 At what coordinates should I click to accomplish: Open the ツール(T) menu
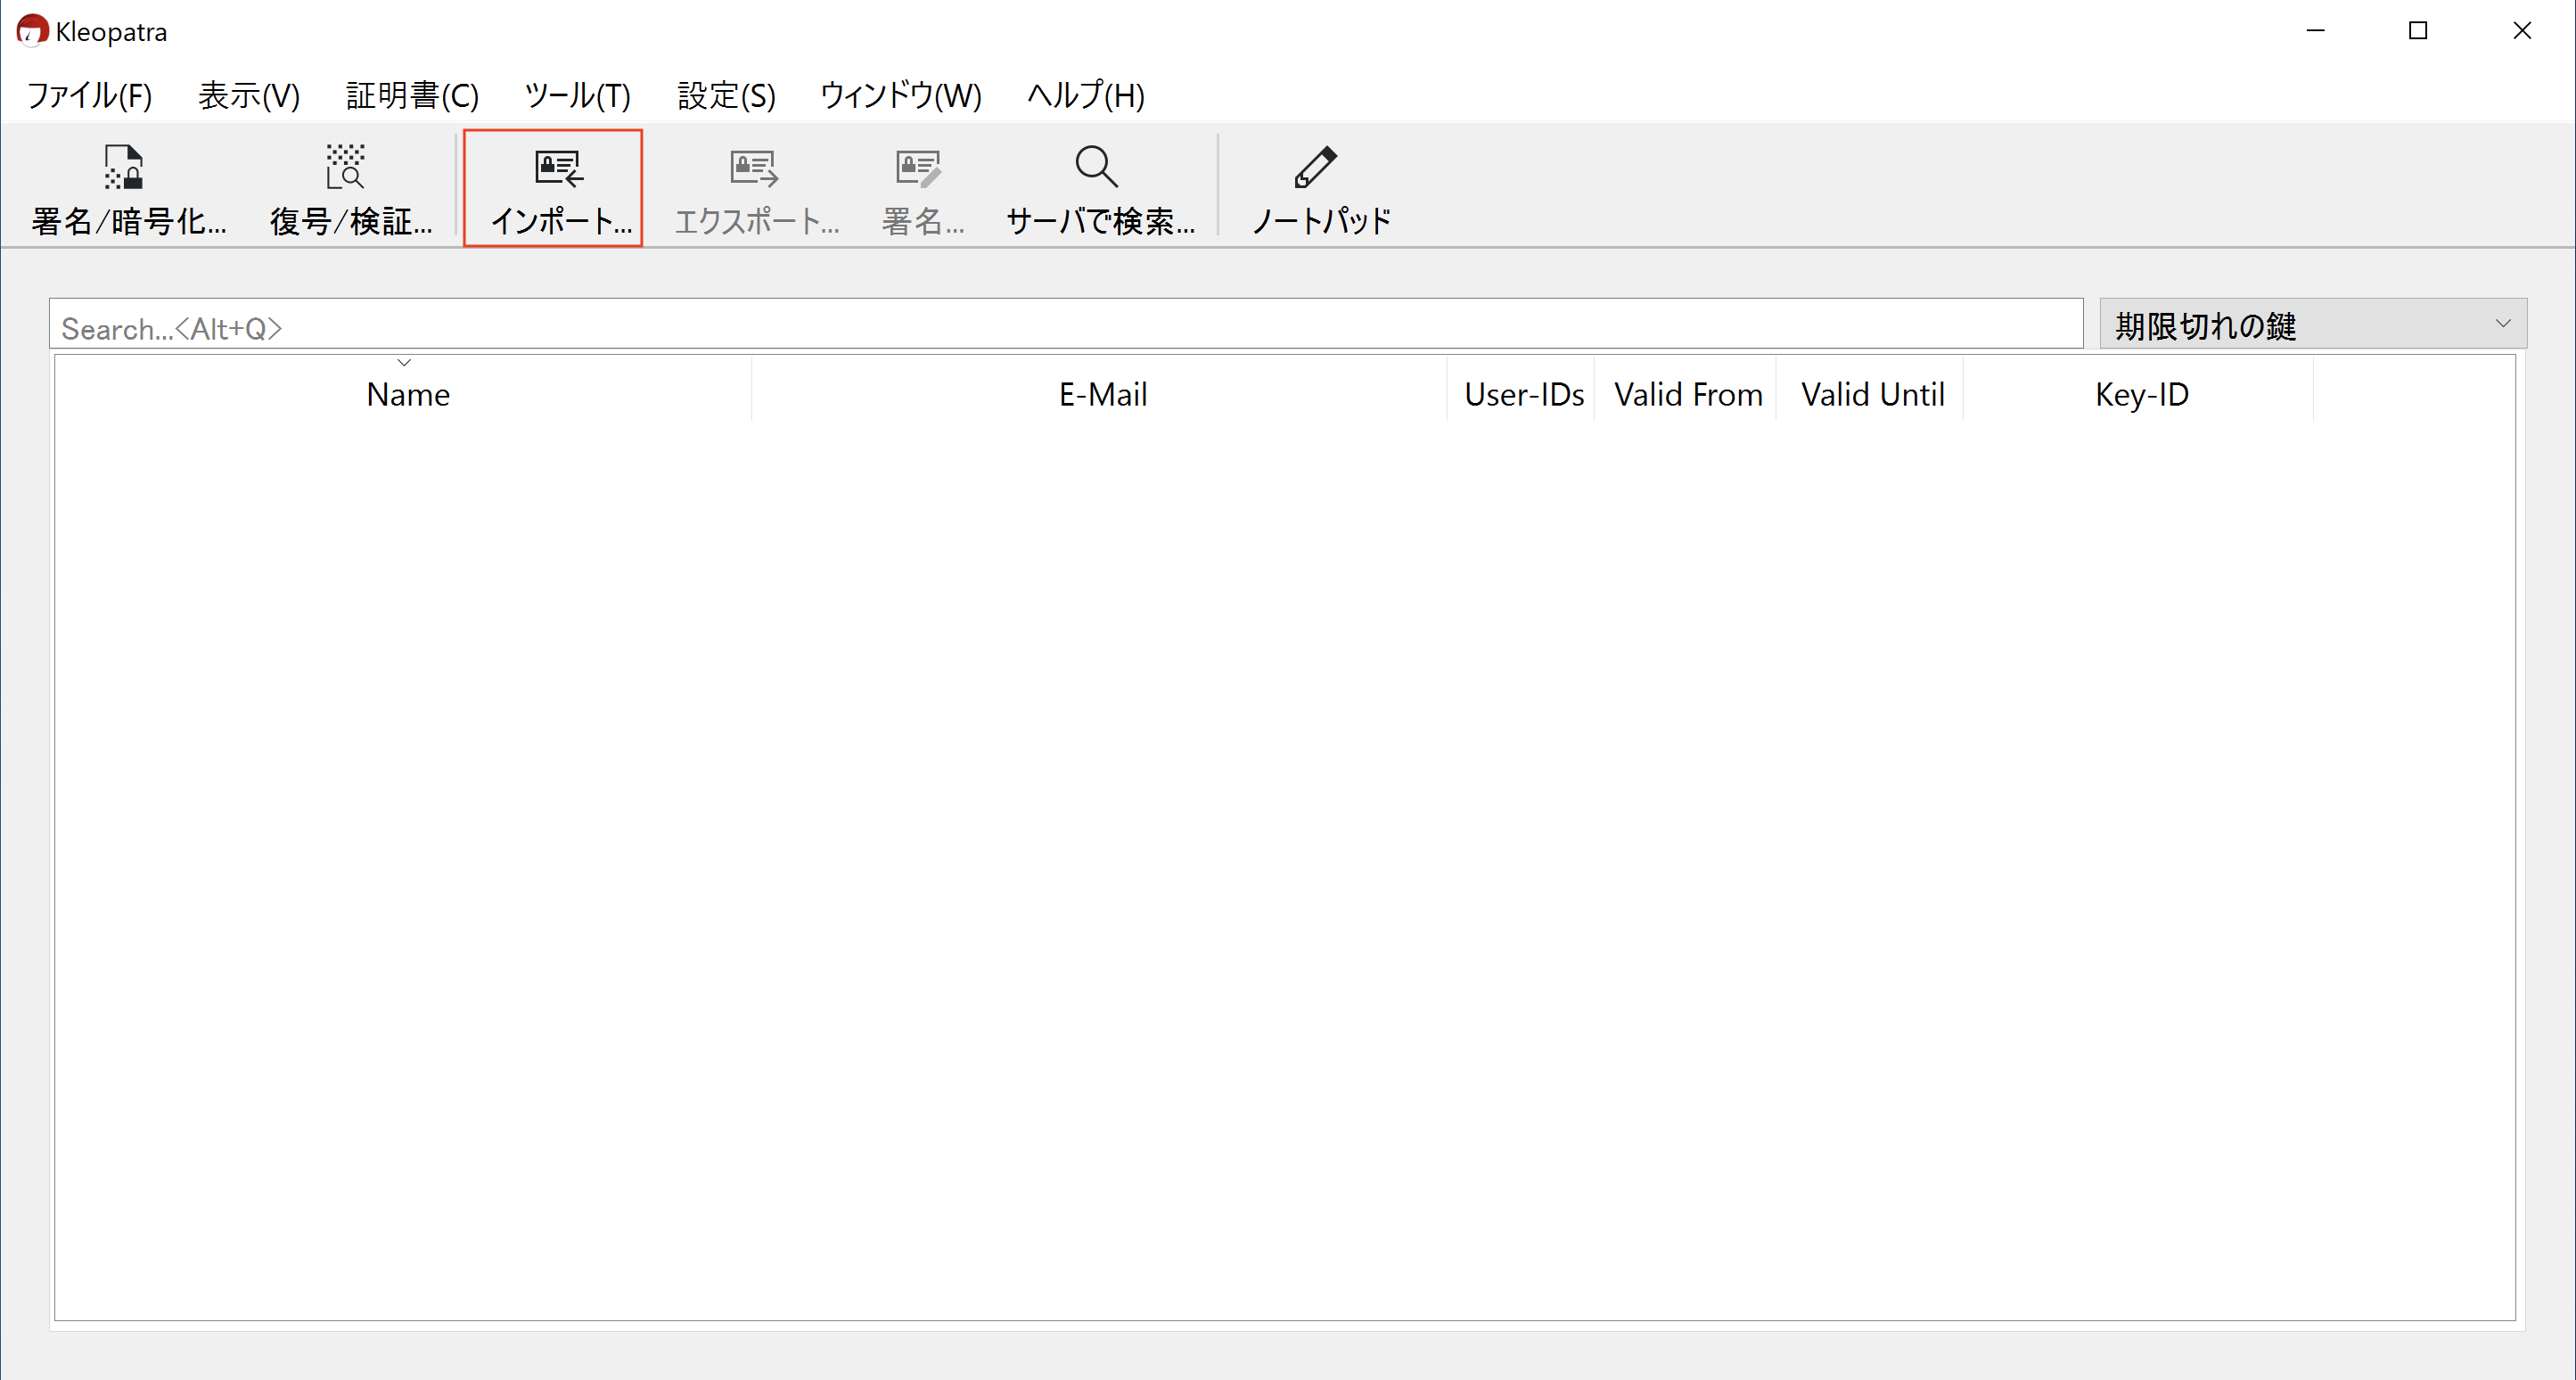point(576,95)
